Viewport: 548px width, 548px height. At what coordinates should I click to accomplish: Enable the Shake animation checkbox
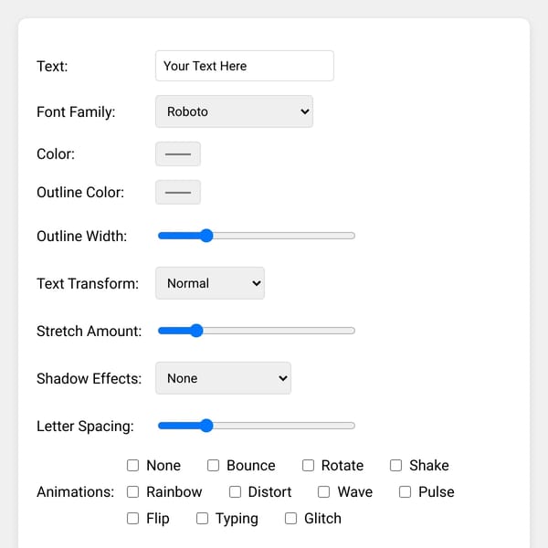(395, 465)
